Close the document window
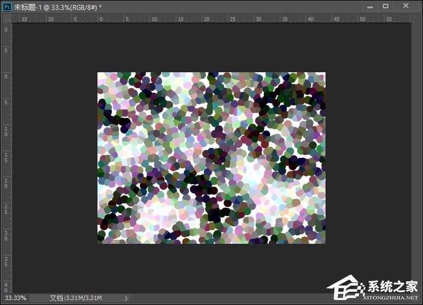The height and width of the screenshot is (305, 423). point(406,6)
